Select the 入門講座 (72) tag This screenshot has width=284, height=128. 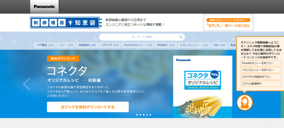point(45,45)
